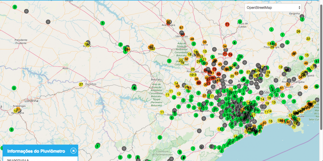The height and width of the screenshot is (161, 323).
Task: Click yellow marker 15 near the coast
Action: pos(271,121)
